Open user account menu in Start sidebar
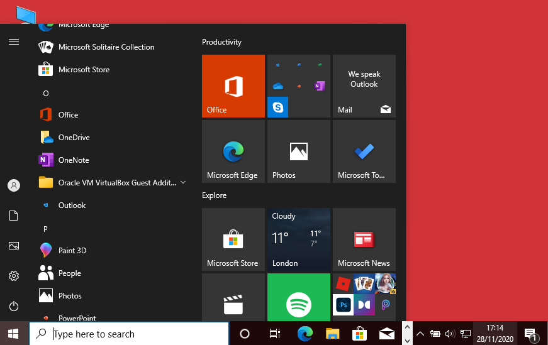Image resolution: width=548 pixels, height=345 pixels. pyautogui.click(x=14, y=185)
